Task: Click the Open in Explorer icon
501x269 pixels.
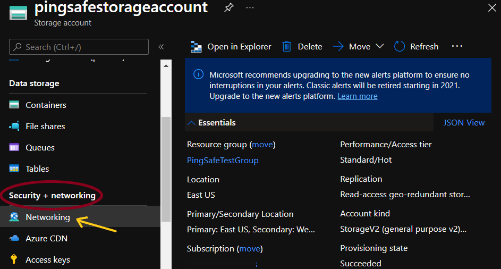Action: 197,47
